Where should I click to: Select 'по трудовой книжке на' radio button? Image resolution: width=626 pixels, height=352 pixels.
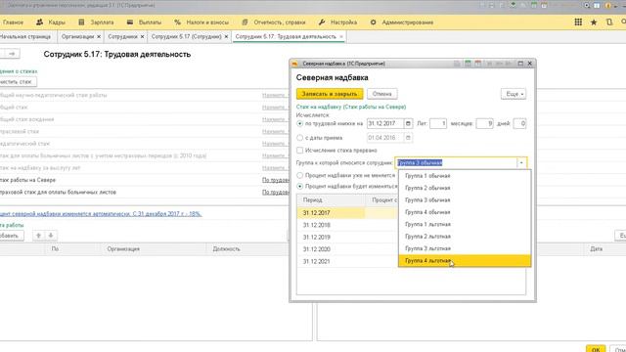300,124
